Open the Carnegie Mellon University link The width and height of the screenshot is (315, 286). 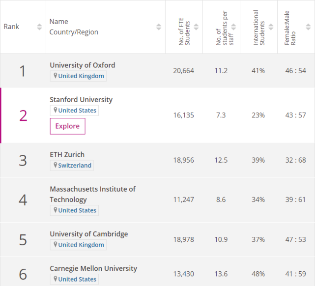93,268
